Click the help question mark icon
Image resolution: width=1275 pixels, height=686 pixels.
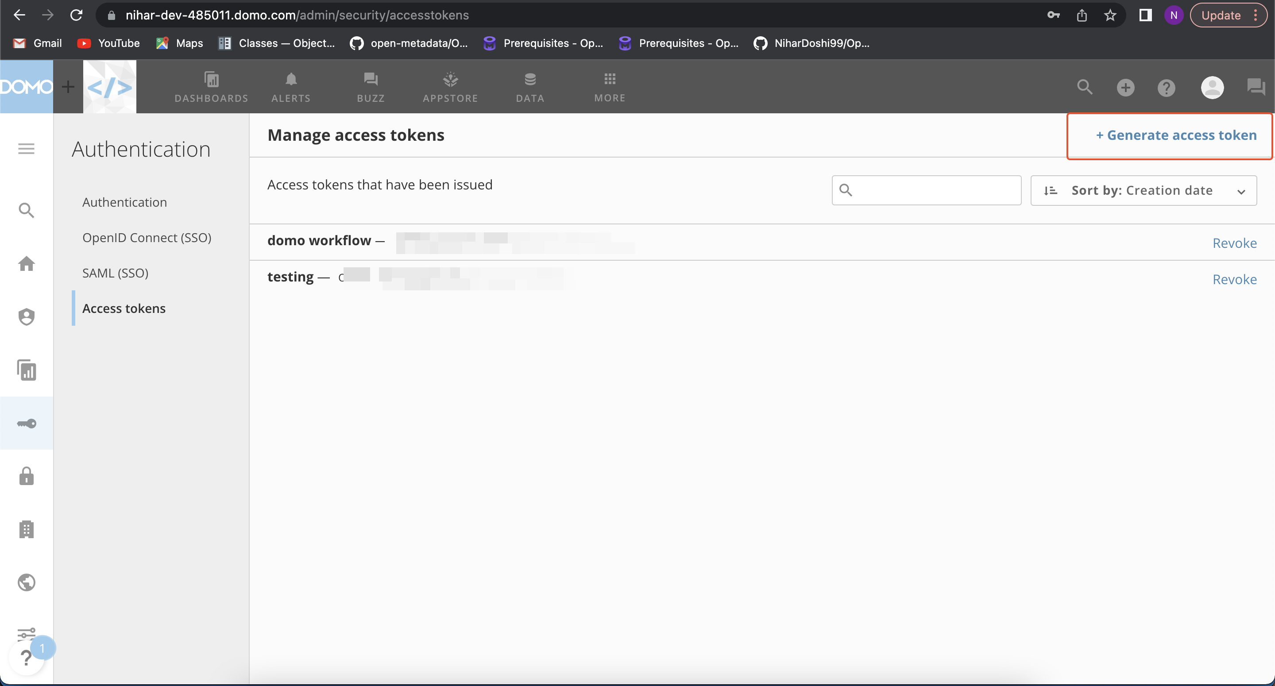pos(1167,87)
